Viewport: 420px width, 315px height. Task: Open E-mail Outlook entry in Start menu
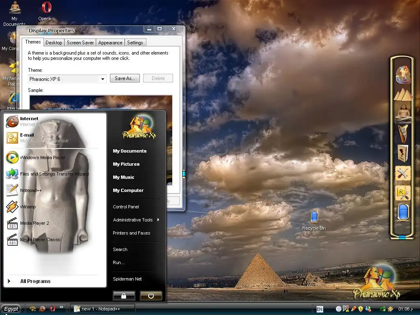55,138
